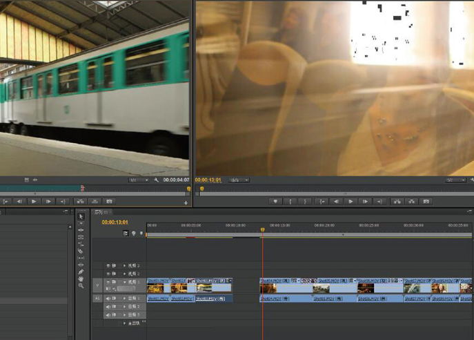The width and height of the screenshot is (474, 340).
Task: Click Drag Audio Only icon in Source monitor
Action: 35,180
